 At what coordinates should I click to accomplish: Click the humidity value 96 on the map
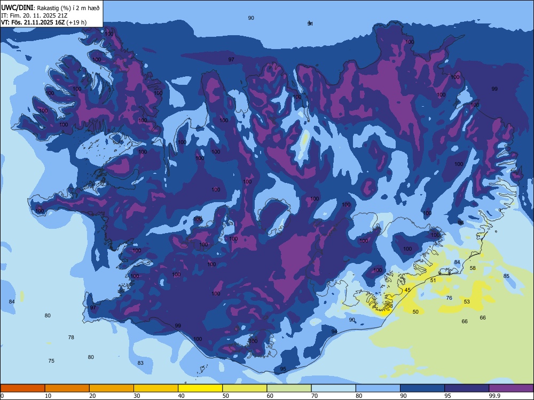[x=460, y=223]
